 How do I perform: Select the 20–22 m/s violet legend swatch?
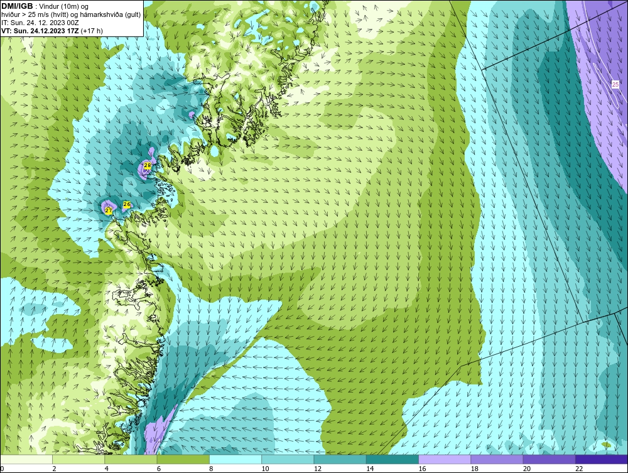click(x=549, y=459)
